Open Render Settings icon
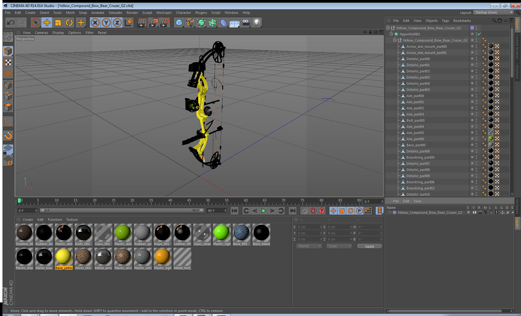This screenshot has height=316, width=521. click(x=165, y=22)
